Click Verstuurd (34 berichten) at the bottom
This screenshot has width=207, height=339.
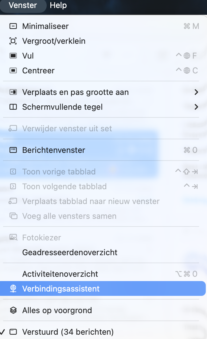68,332
